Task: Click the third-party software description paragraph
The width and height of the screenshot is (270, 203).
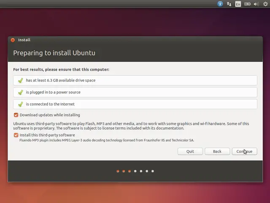Action: (131, 126)
